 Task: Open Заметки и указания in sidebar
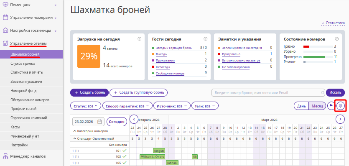(x=31, y=82)
